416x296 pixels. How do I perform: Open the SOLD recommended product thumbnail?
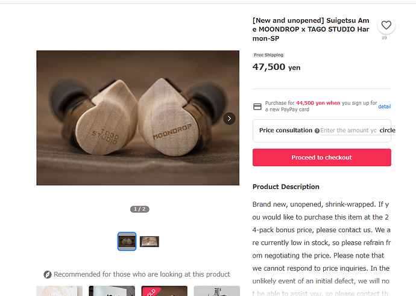click(164, 291)
